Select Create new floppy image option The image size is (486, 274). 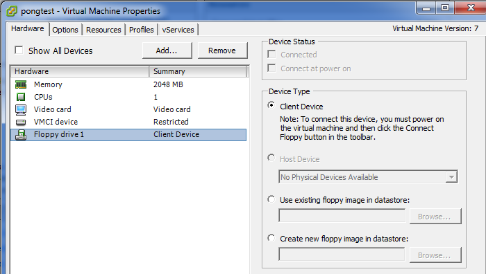tap(271, 238)
